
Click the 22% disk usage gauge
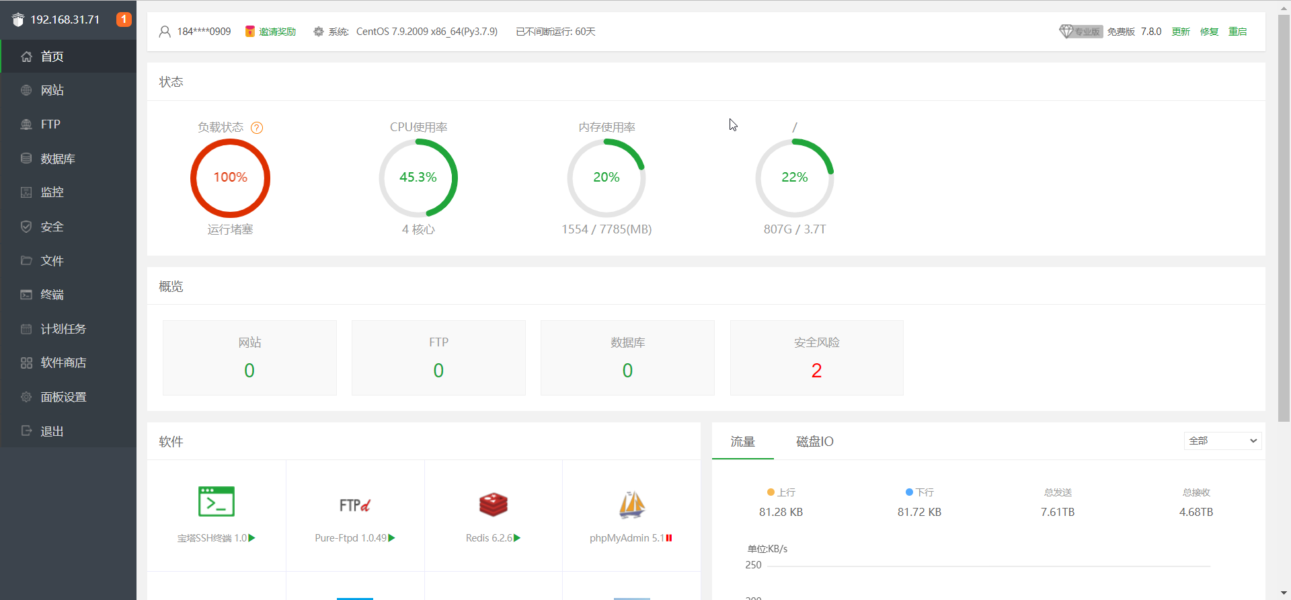(x=795, y=178)
